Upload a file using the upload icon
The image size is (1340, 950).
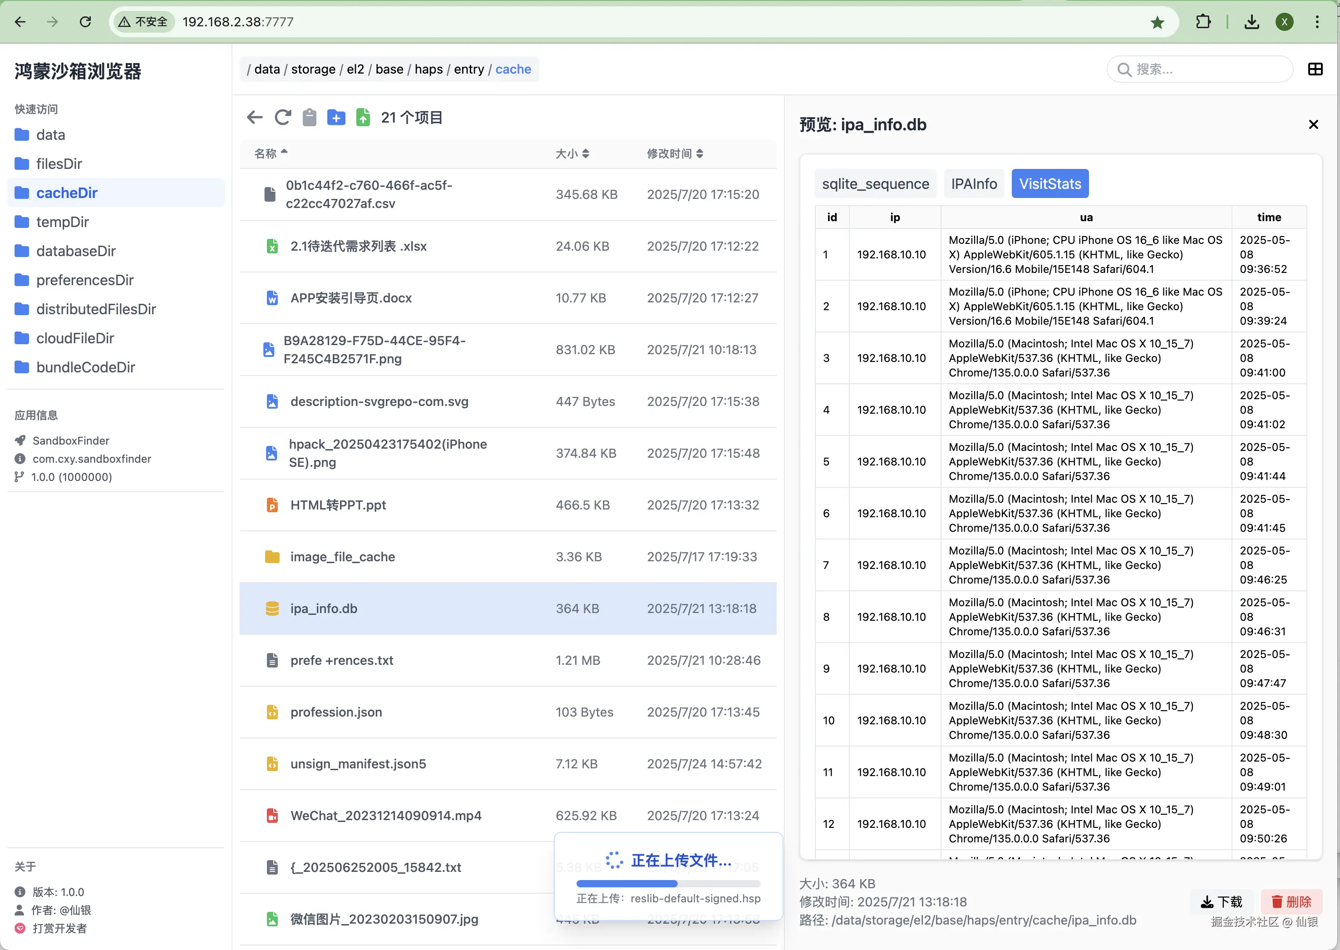click(x=363, y=117)
